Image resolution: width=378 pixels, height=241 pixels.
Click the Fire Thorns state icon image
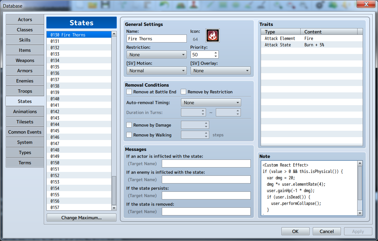coord(212,35)
